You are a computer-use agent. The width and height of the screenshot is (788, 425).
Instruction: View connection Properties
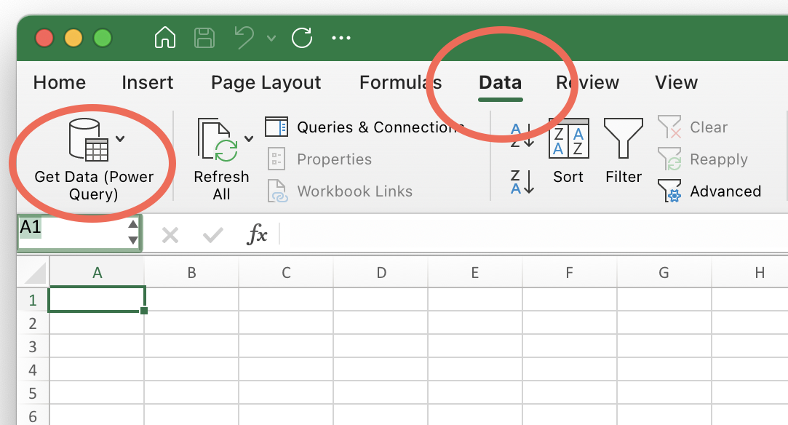point(334,159)
